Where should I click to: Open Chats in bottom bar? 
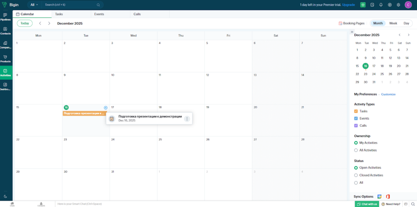(12, 204)
